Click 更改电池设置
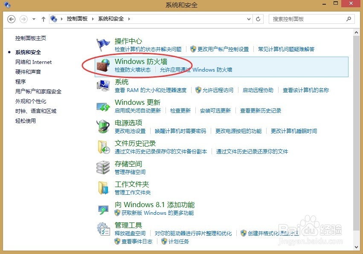Screen dimensions: 363x254 [x=130, y=131]
